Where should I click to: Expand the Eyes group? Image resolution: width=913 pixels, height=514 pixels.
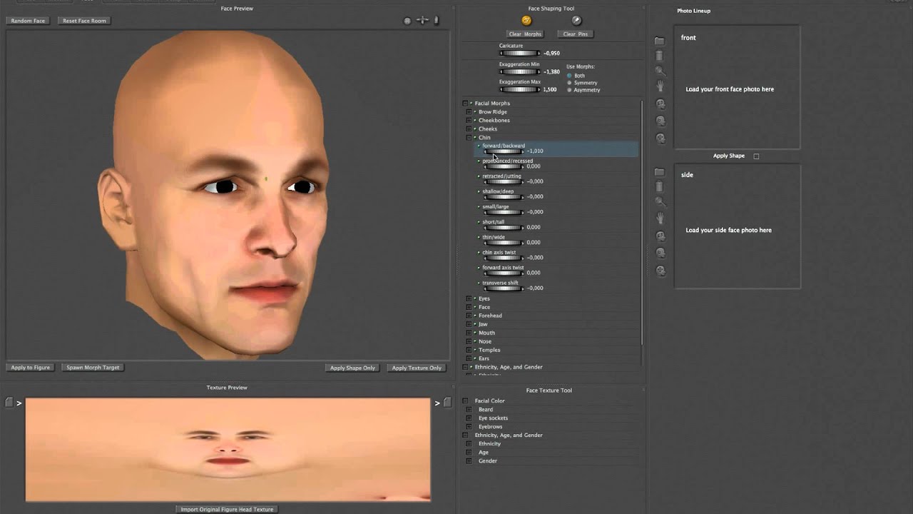coord(469,298)
